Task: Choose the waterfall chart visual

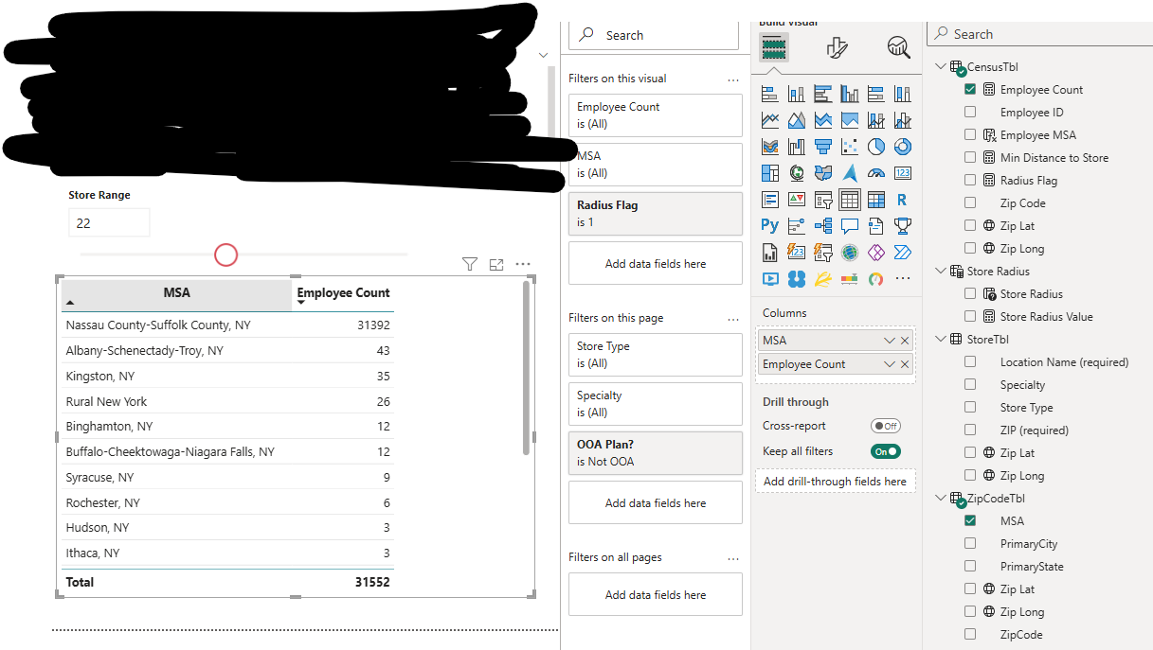Action: [796, 147]
